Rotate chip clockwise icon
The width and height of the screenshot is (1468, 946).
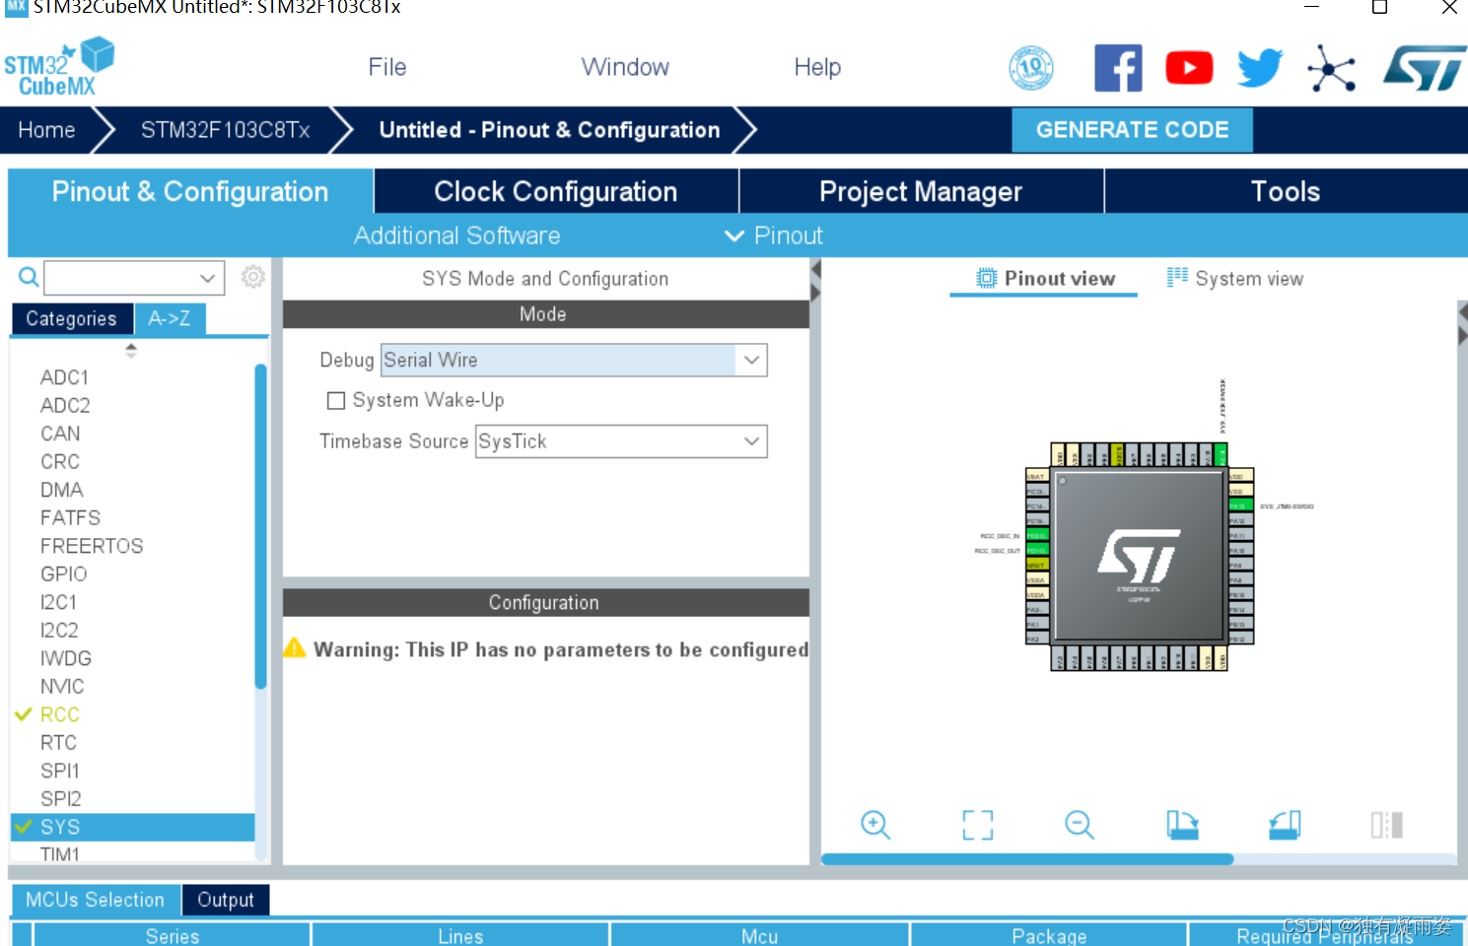tap(1182, 825)
